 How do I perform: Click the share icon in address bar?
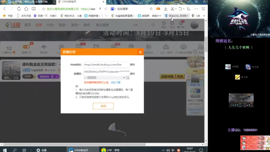tap(106, 9)
